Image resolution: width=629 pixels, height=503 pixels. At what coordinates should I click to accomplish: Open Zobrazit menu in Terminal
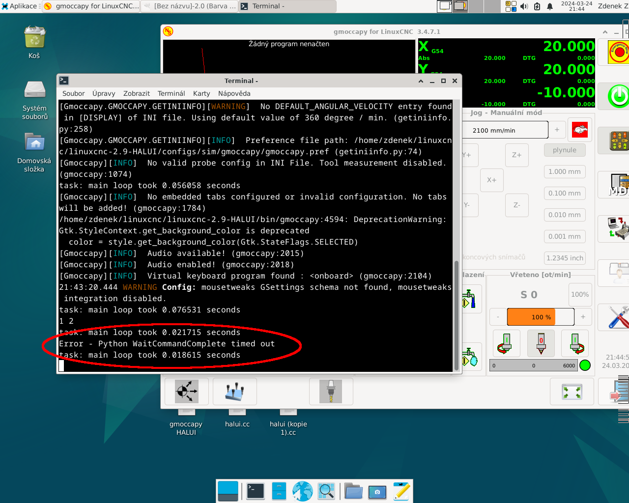pyautogui.click(x=136, y=93)
